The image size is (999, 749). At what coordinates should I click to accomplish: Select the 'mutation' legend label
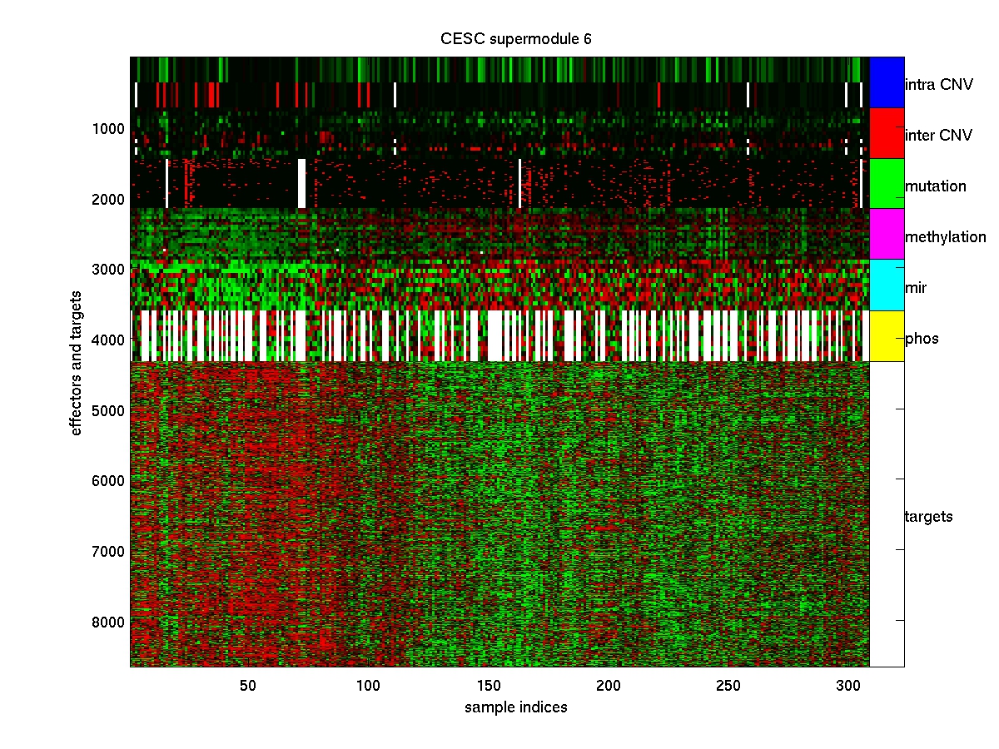[936, 186]
